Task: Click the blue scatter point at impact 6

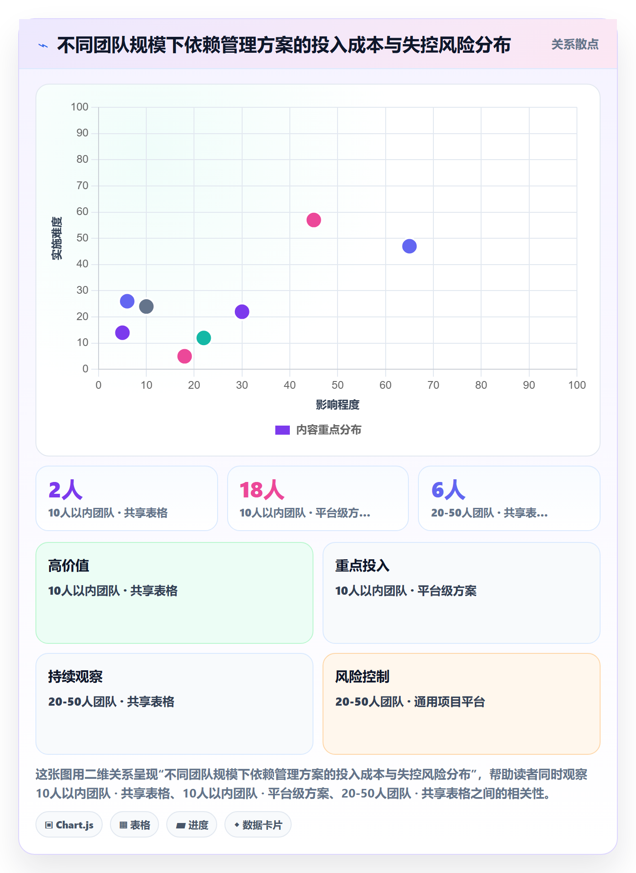Action: 127,301
